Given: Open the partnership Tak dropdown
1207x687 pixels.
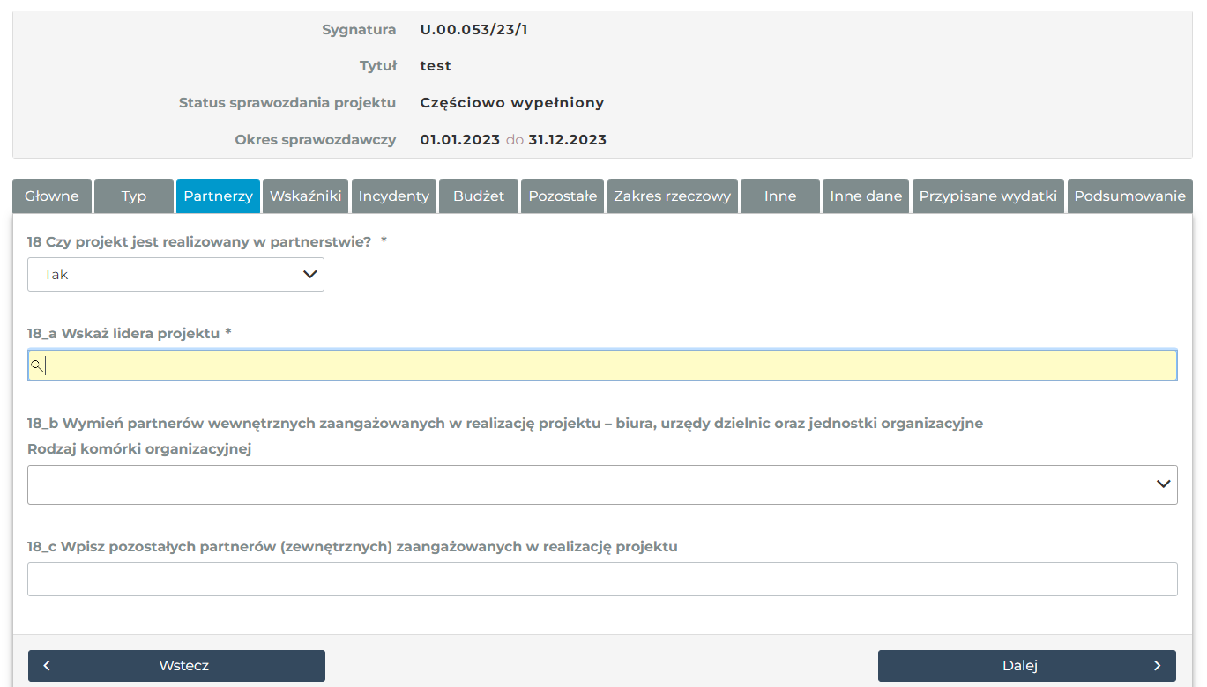Looking at the screenshot, I should (x=175, y=275).
